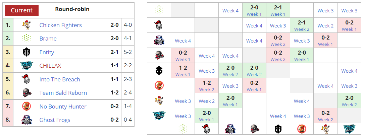Image resolution: width=365 pixels, height=137 pixels.
Task: Click Chicken Fighters logo in crosstable's left column
Action: coord(159,101)
